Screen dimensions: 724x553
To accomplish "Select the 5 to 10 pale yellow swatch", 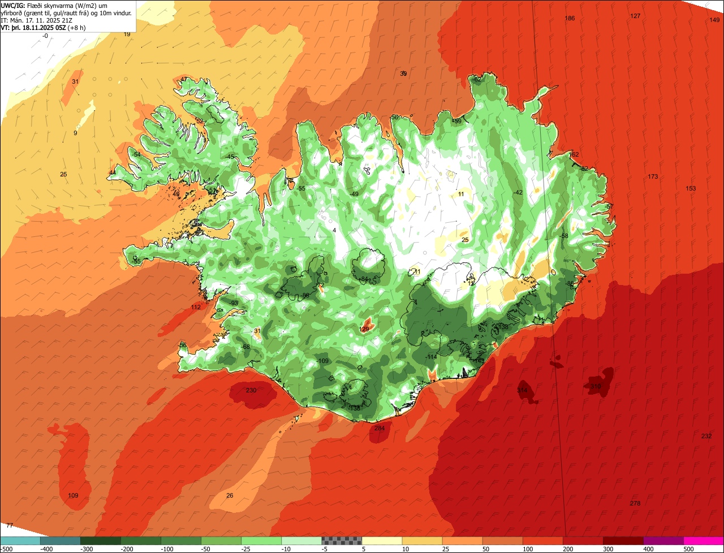I will pyautogui.click(x=381, y=541).
